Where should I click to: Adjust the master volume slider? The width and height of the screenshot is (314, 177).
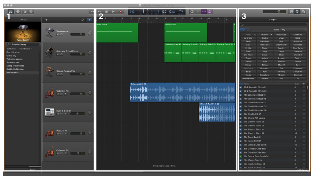[x=274, y=12]
